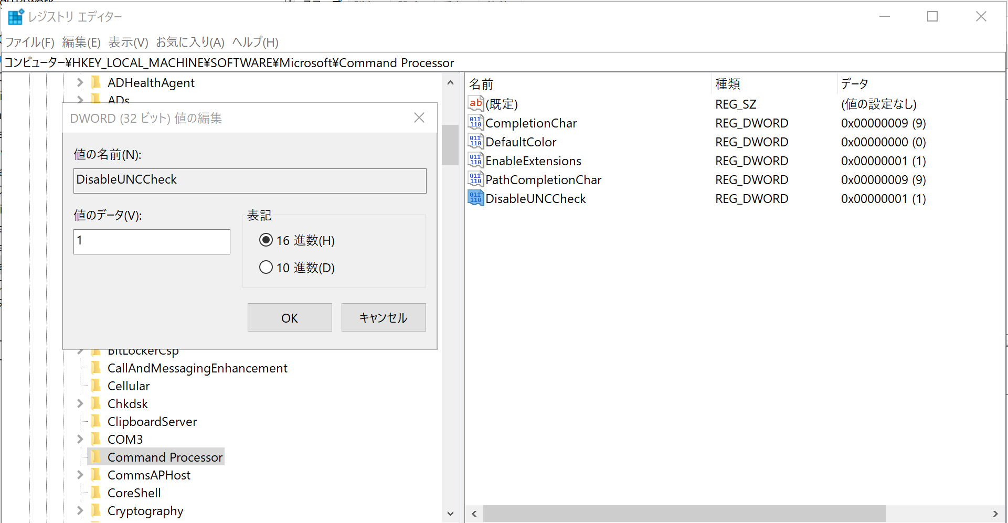This screenshot has height=523, width=1008.
Task: Expand the COM3 tree node
Action: 80,440
